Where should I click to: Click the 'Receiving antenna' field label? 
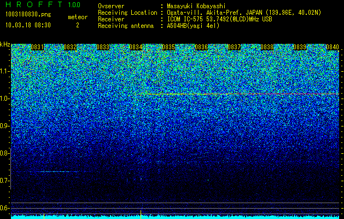(x=126, y=26)
